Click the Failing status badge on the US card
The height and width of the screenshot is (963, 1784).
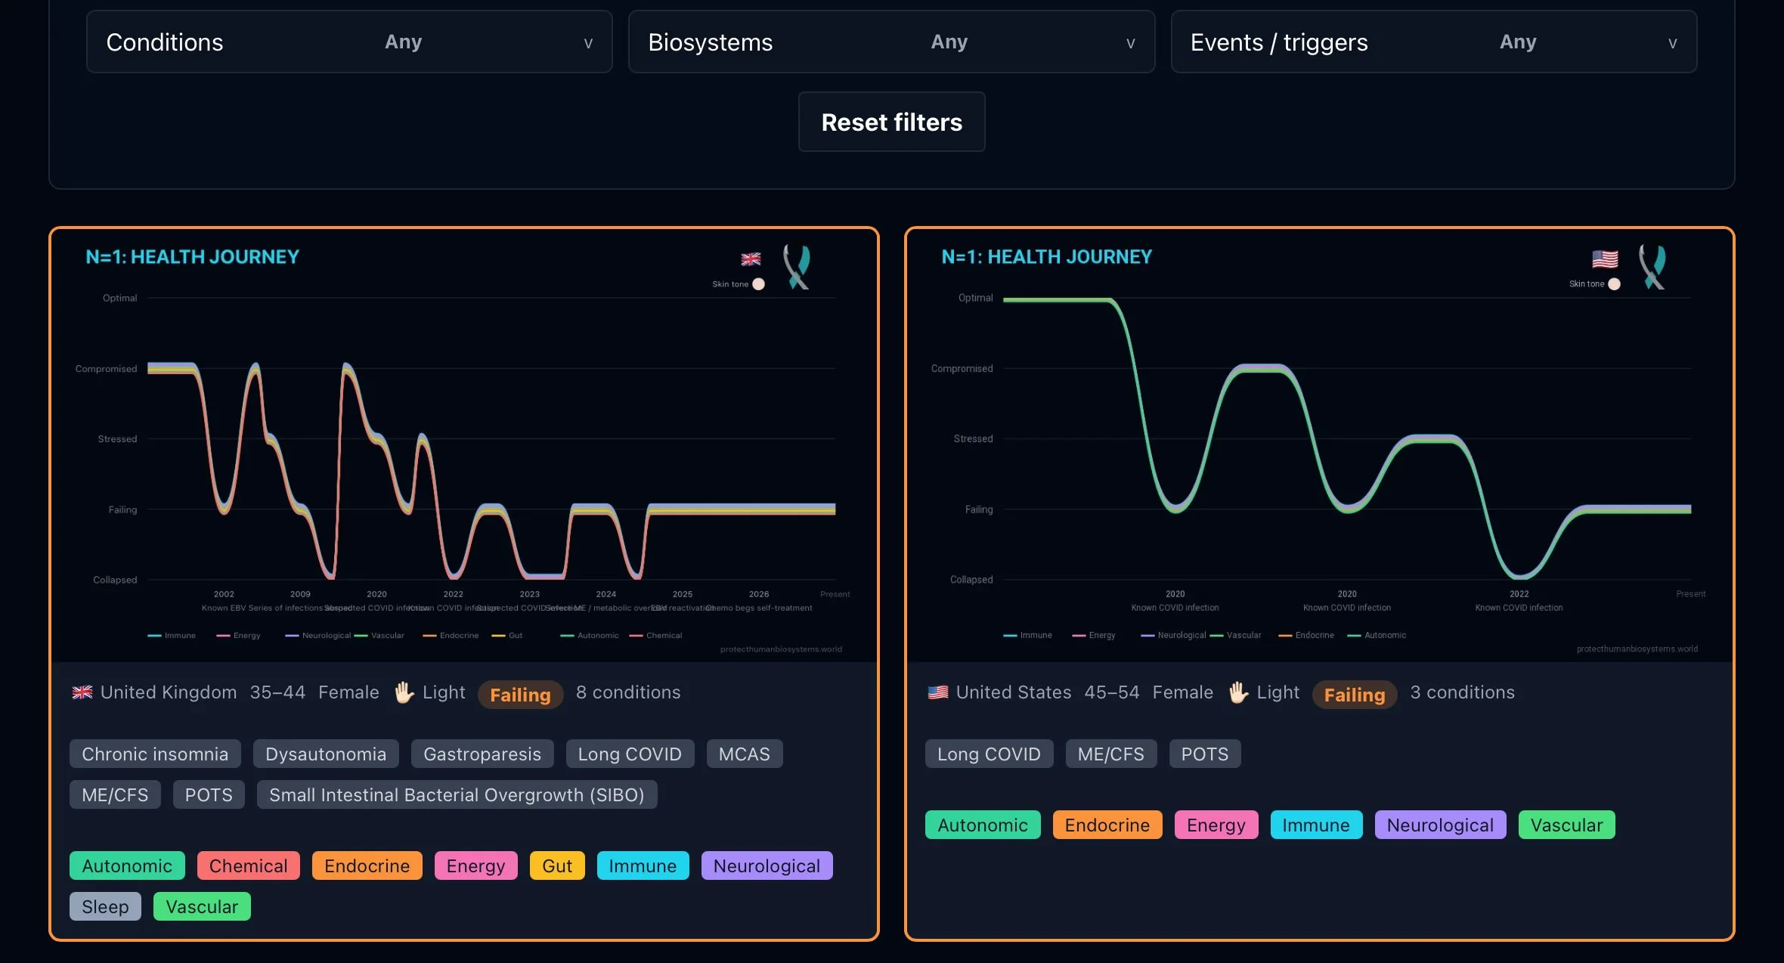[1355, 695]
